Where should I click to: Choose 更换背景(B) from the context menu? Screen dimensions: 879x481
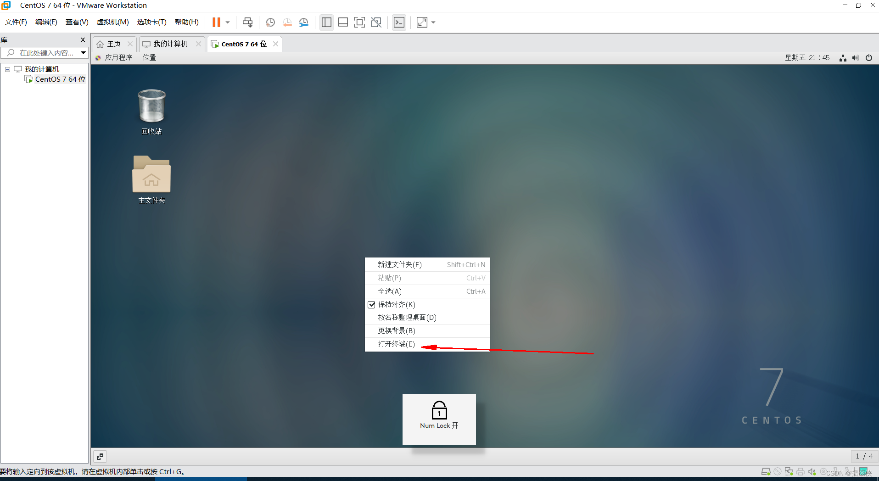pyautogui.click(x=427, y=331)
